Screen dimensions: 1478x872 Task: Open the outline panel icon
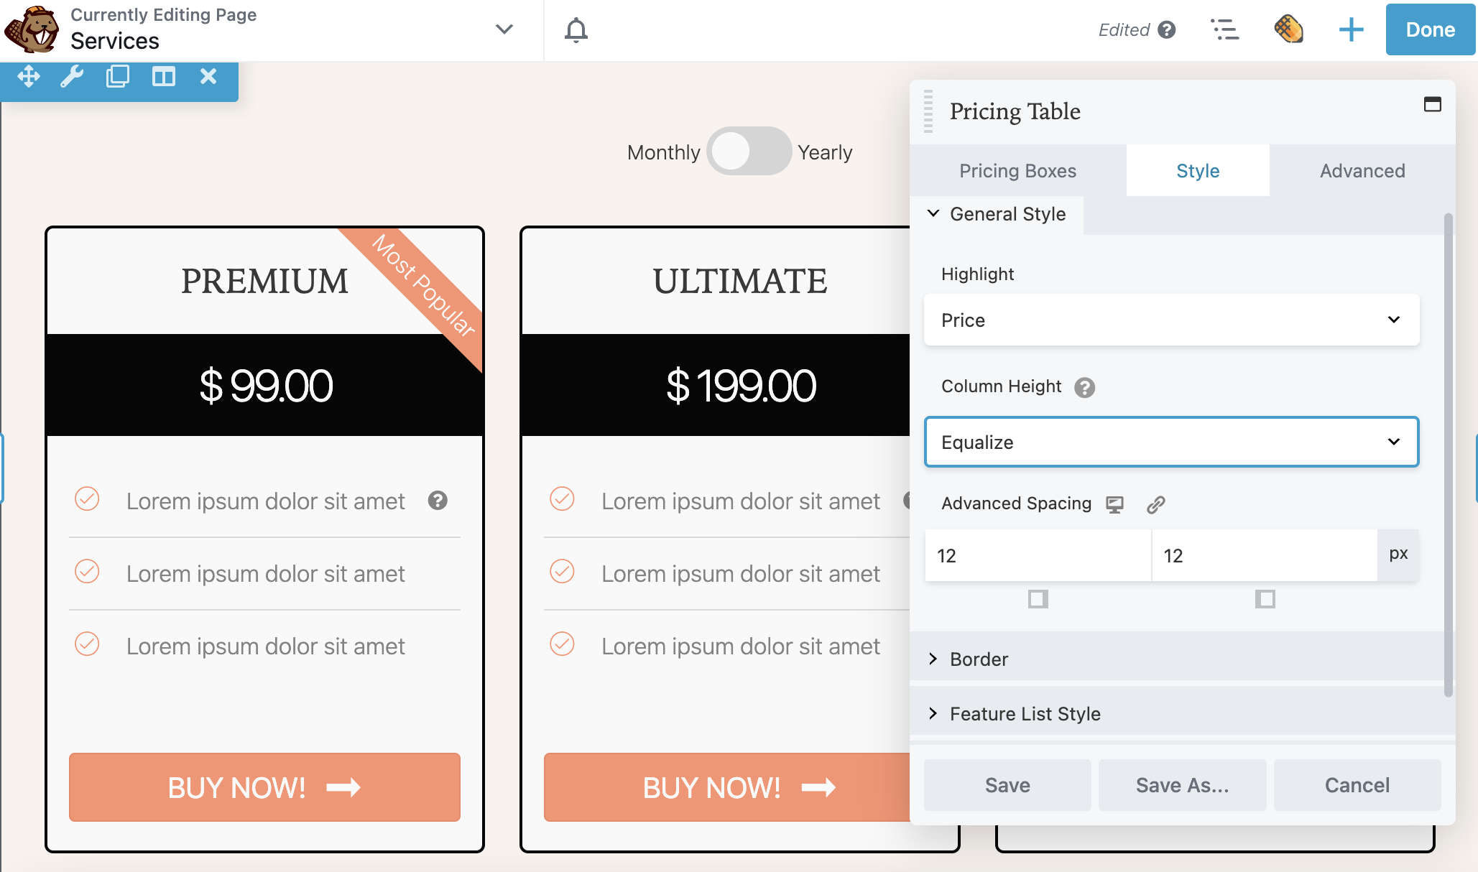(x=1225, y=30)
